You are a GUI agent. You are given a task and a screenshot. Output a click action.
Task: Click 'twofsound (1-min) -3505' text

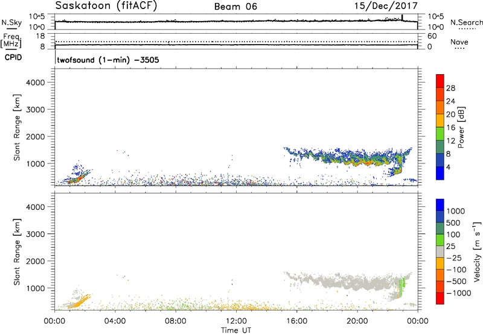108,60
